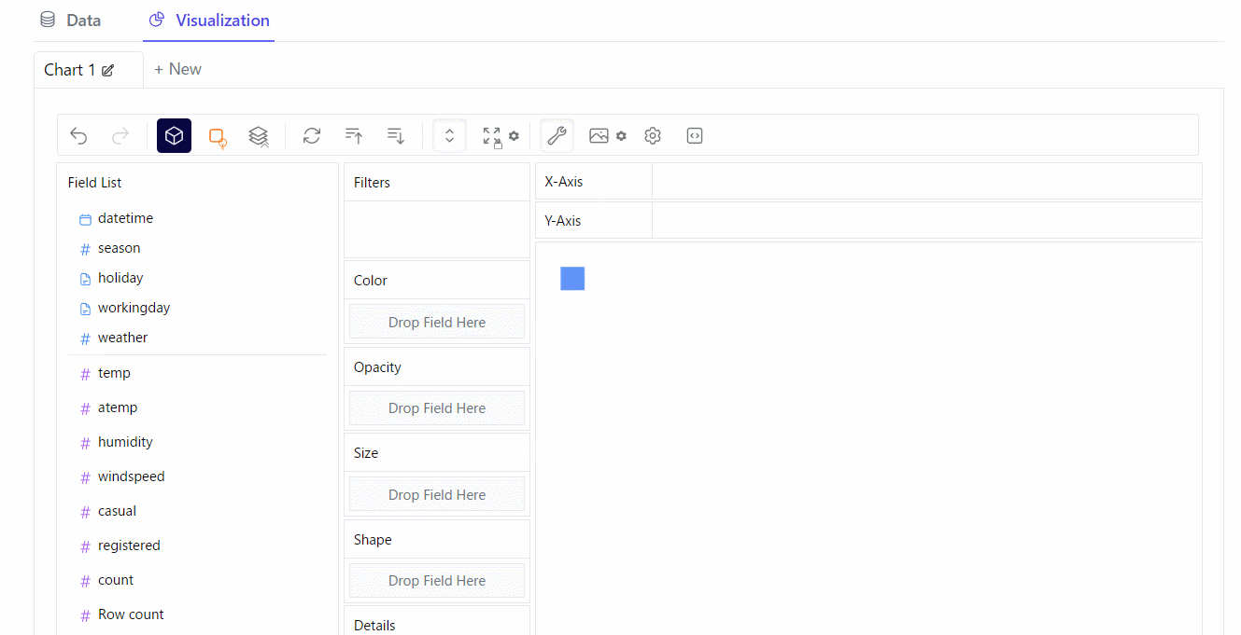Viewport: 1241px width, 635px height.
Task: Add a chart with + New
Action: [177, 70]
